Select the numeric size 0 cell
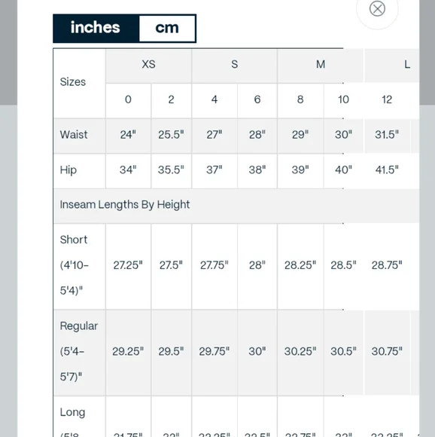Viewport: 435px width, 437px height. 128,100
